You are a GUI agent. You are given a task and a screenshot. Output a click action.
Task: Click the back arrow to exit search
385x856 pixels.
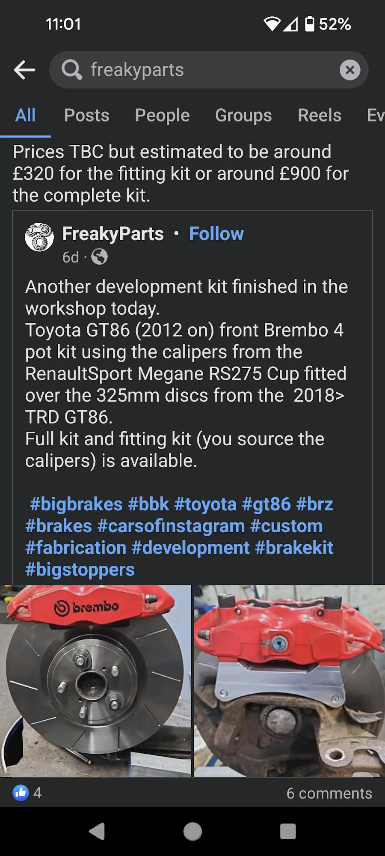point(24,70)
